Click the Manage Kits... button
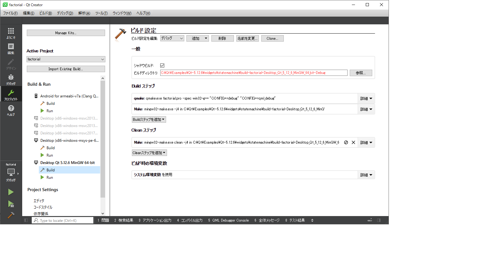The image size is (477, 270). [x=66, y=33]
